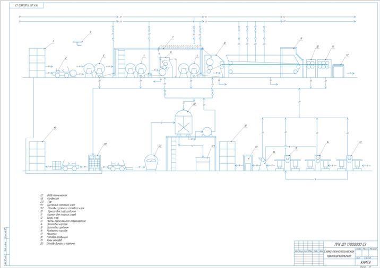The width and height of the screenshot is (380, 268).
Task: Click legend entry 'Кипы отходов'
Action: pyautogui.click(x=55, y=240)
